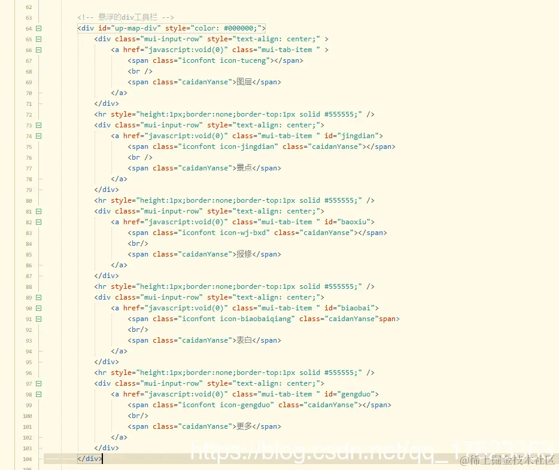Screen dimensions: 559x470
Task: Click the span text 更多
Action: [244, 426]
